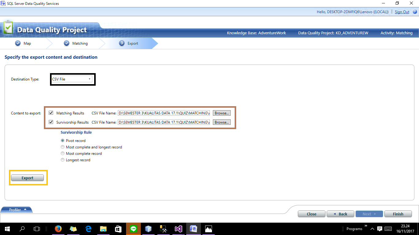The width and height of the screenshot is (419, 235).
Task: Open the Action Center notifications
Action: (x=379, y=229)
